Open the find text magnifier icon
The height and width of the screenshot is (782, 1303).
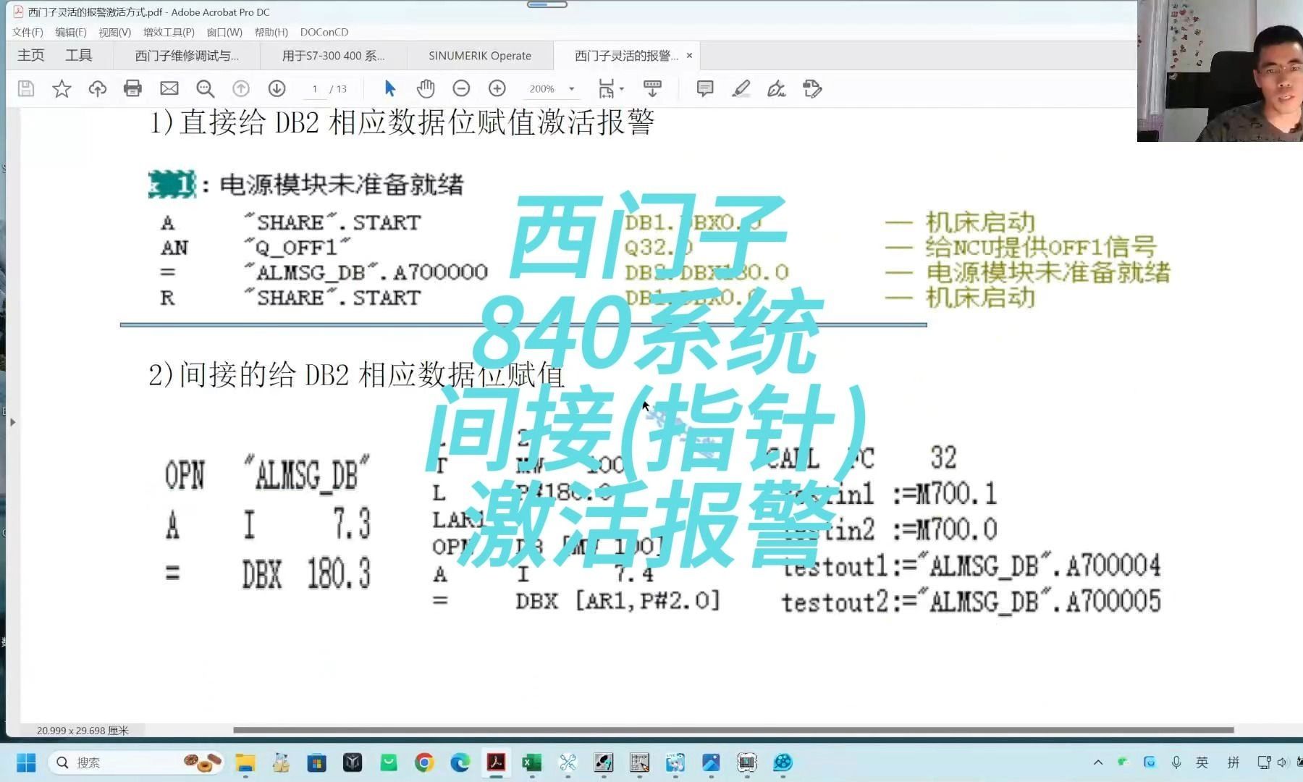click(206, 89)
